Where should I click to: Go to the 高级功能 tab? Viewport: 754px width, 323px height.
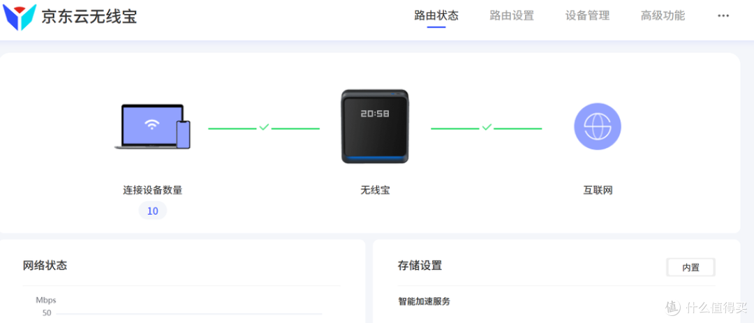tap(662, 15)
